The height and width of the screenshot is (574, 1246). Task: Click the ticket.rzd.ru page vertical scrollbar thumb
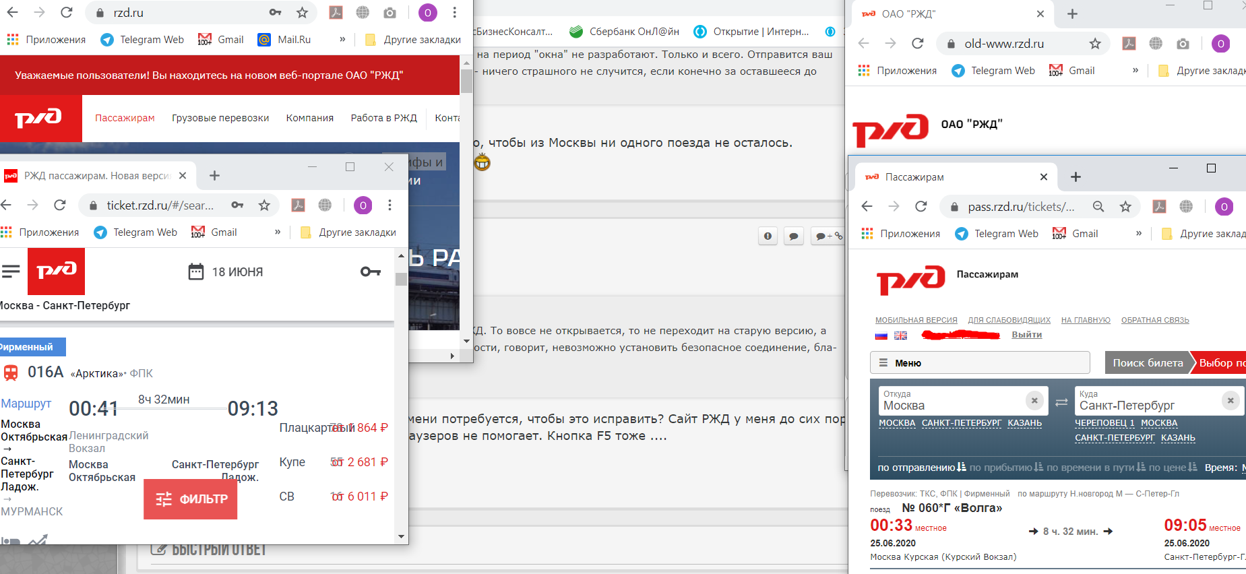point(401,279)
